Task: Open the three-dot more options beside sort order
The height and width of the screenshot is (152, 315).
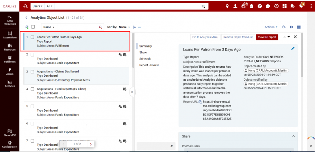Action: [139, 27]
